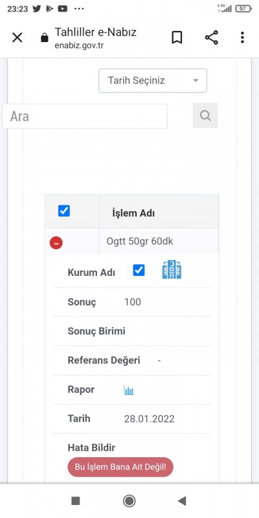Screen dimensions: 259x518
Task: Tap the enabiz.gov.tr address text
Action: [79, 45]
